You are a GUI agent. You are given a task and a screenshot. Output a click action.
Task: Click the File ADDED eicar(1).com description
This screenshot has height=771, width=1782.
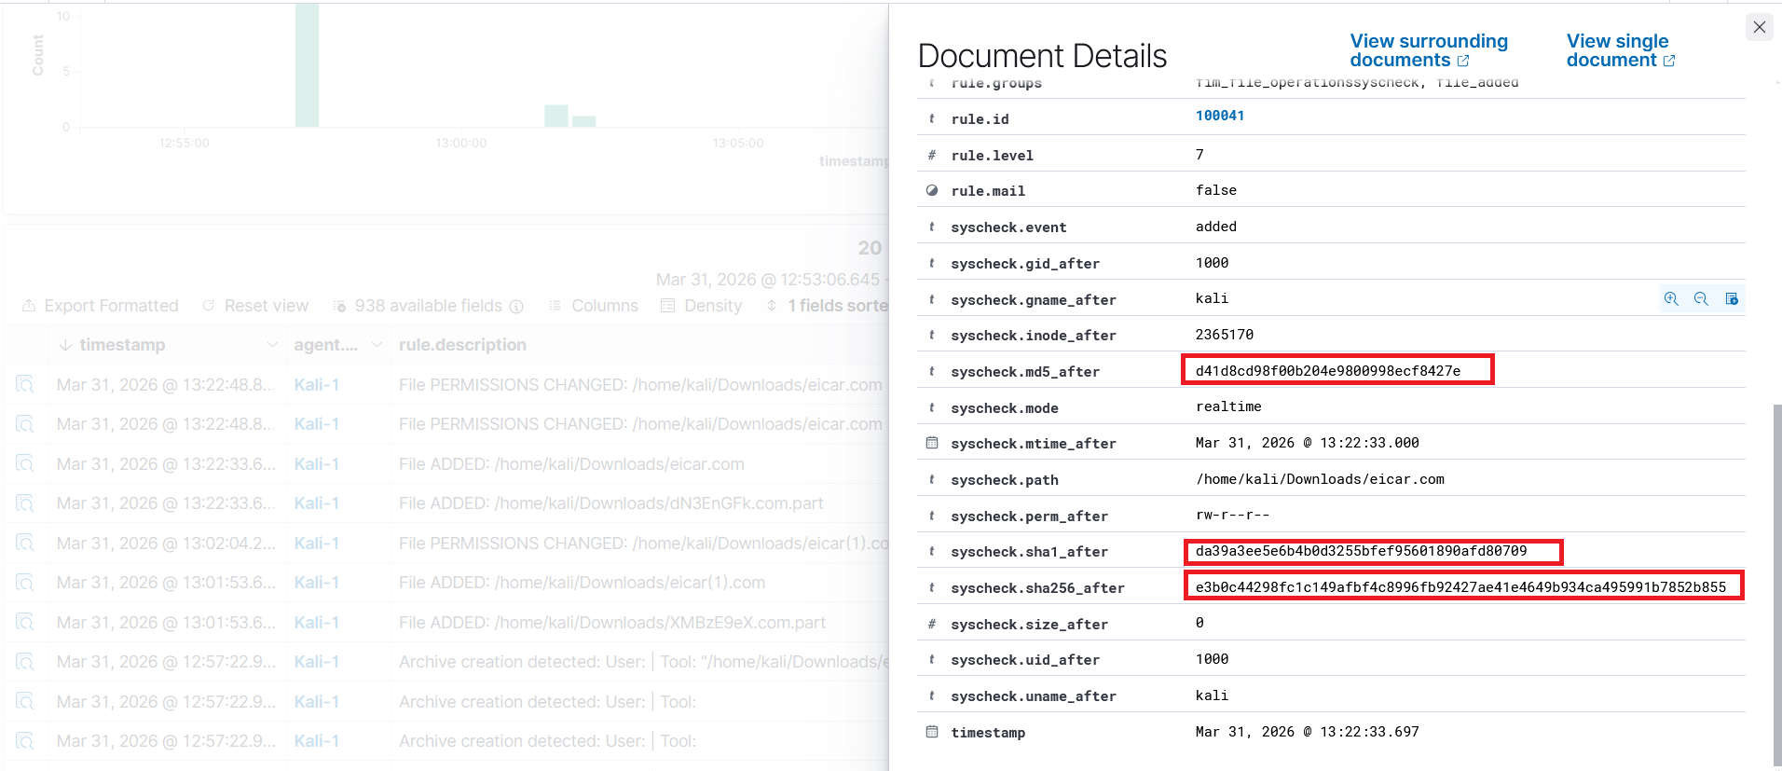coord(583,583)
